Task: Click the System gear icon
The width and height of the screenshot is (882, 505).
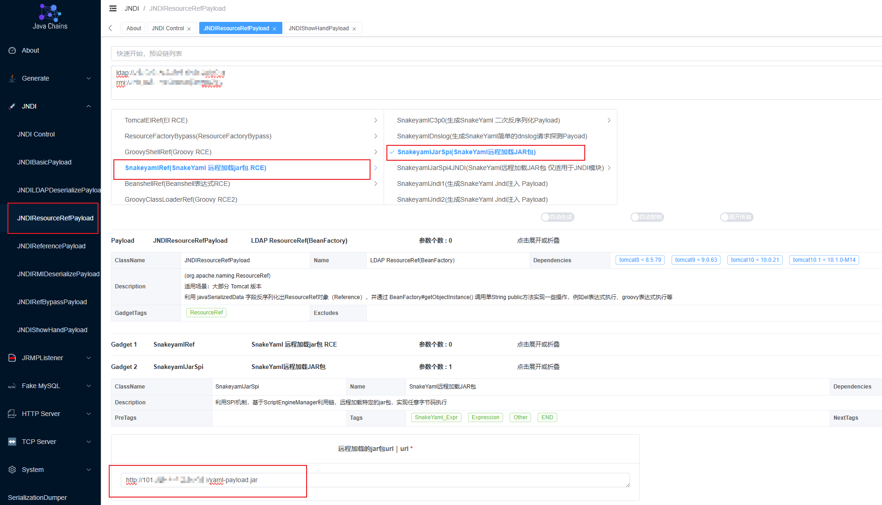Action: (12, 470)
